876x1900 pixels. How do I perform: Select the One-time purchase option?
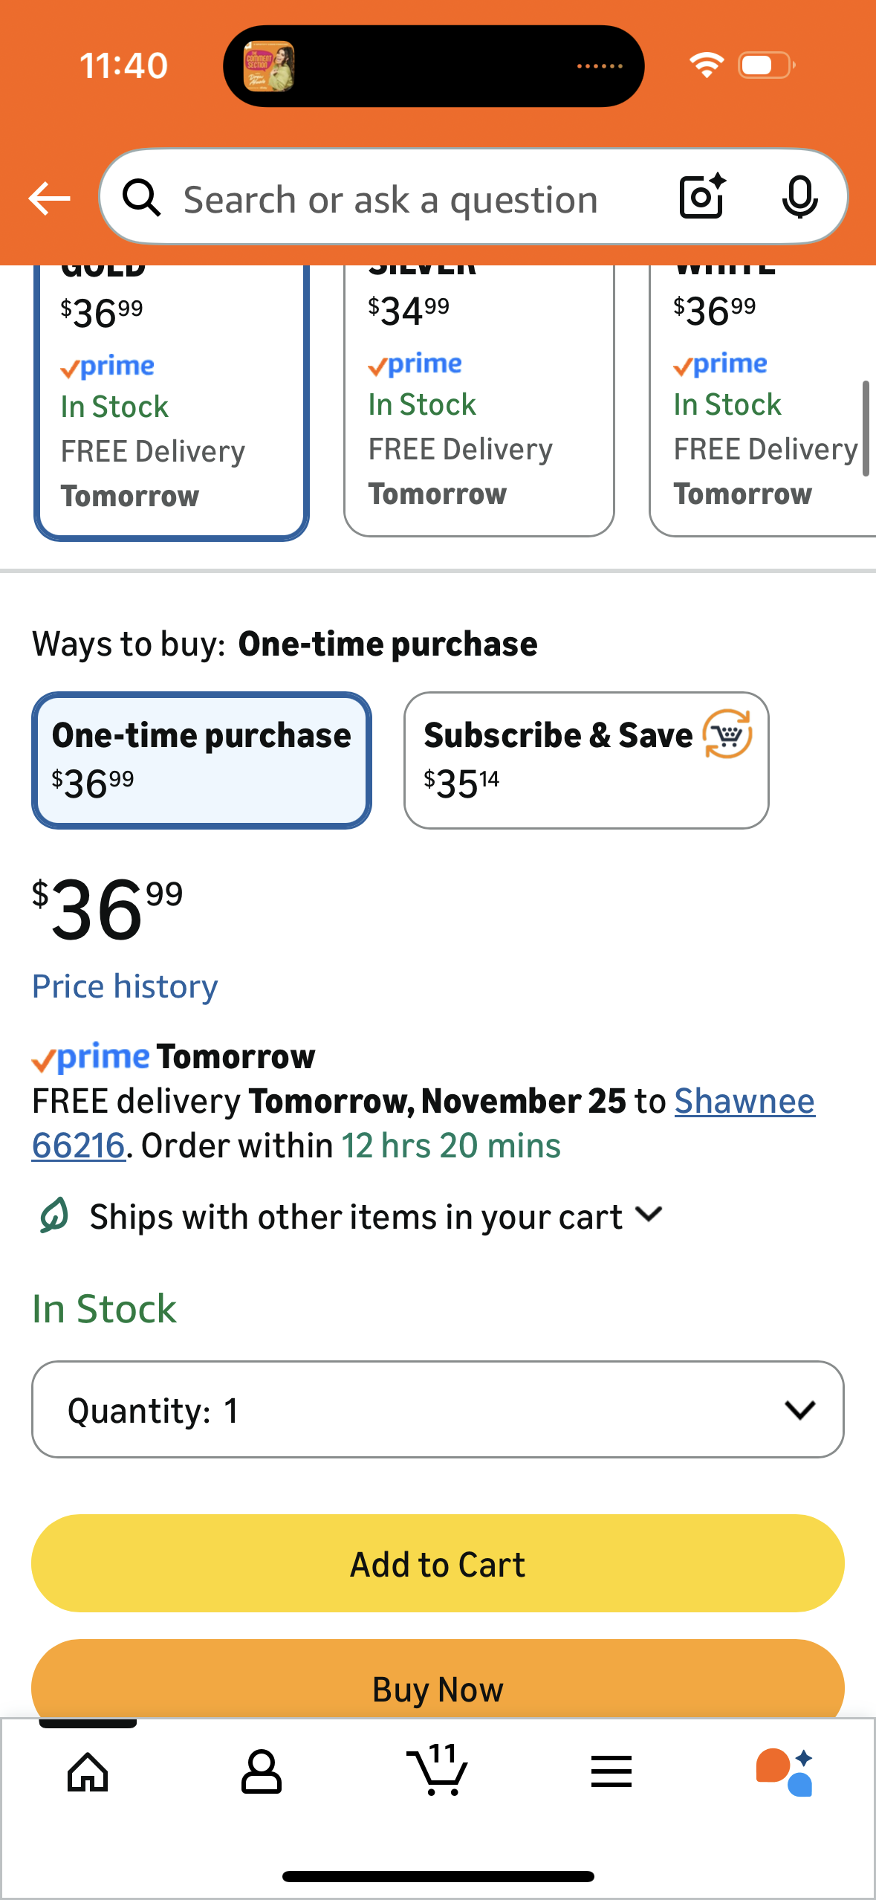click(x=201, y=760)
